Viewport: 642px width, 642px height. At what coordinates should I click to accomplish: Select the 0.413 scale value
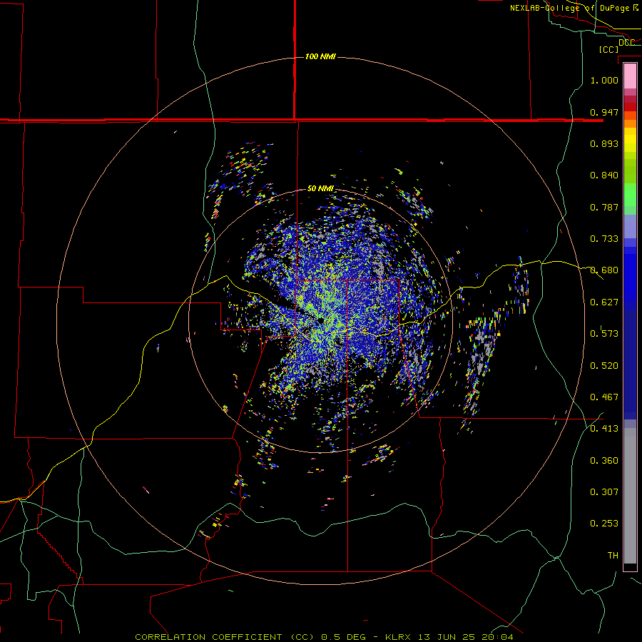[x=604, y=429]
